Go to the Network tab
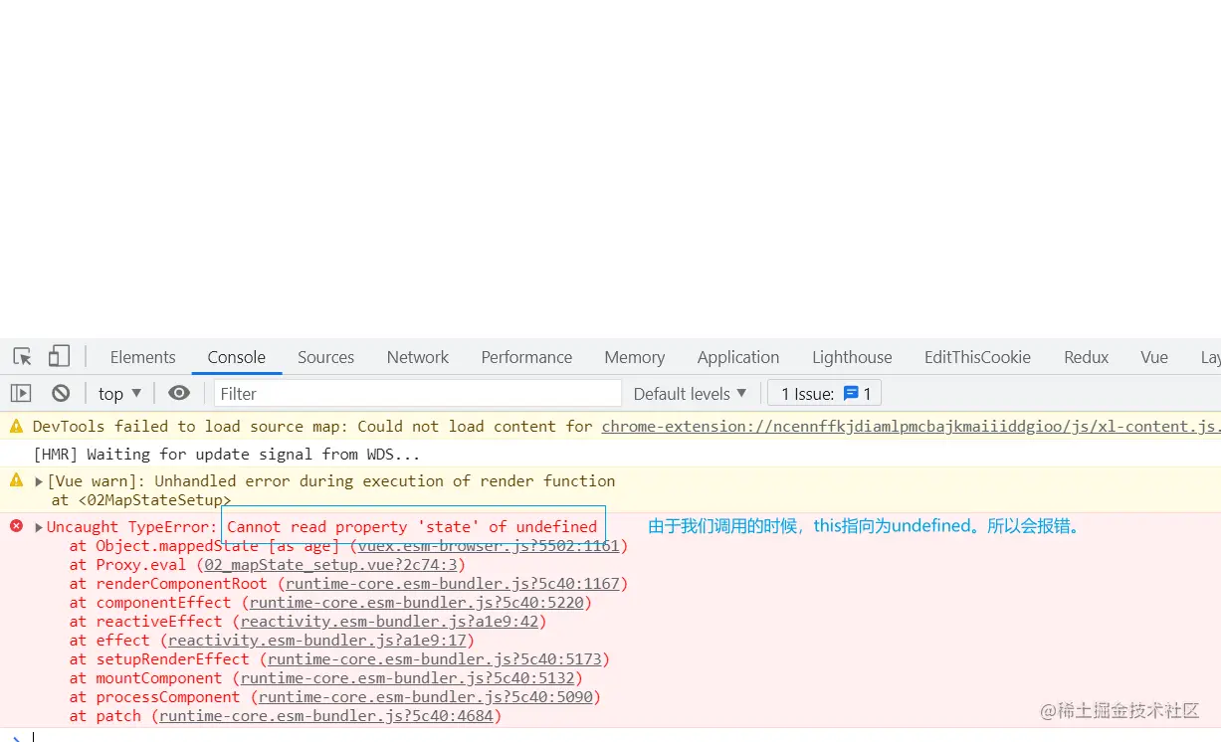Screen dimensions: 1221x742 click(418, 357)
